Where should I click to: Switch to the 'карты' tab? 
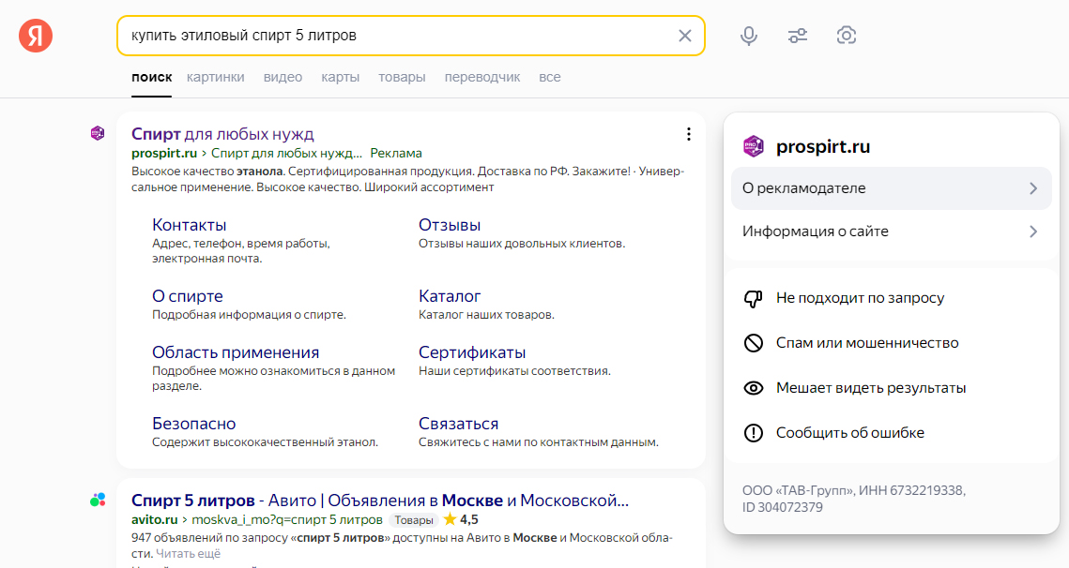[x=340, y=78]
